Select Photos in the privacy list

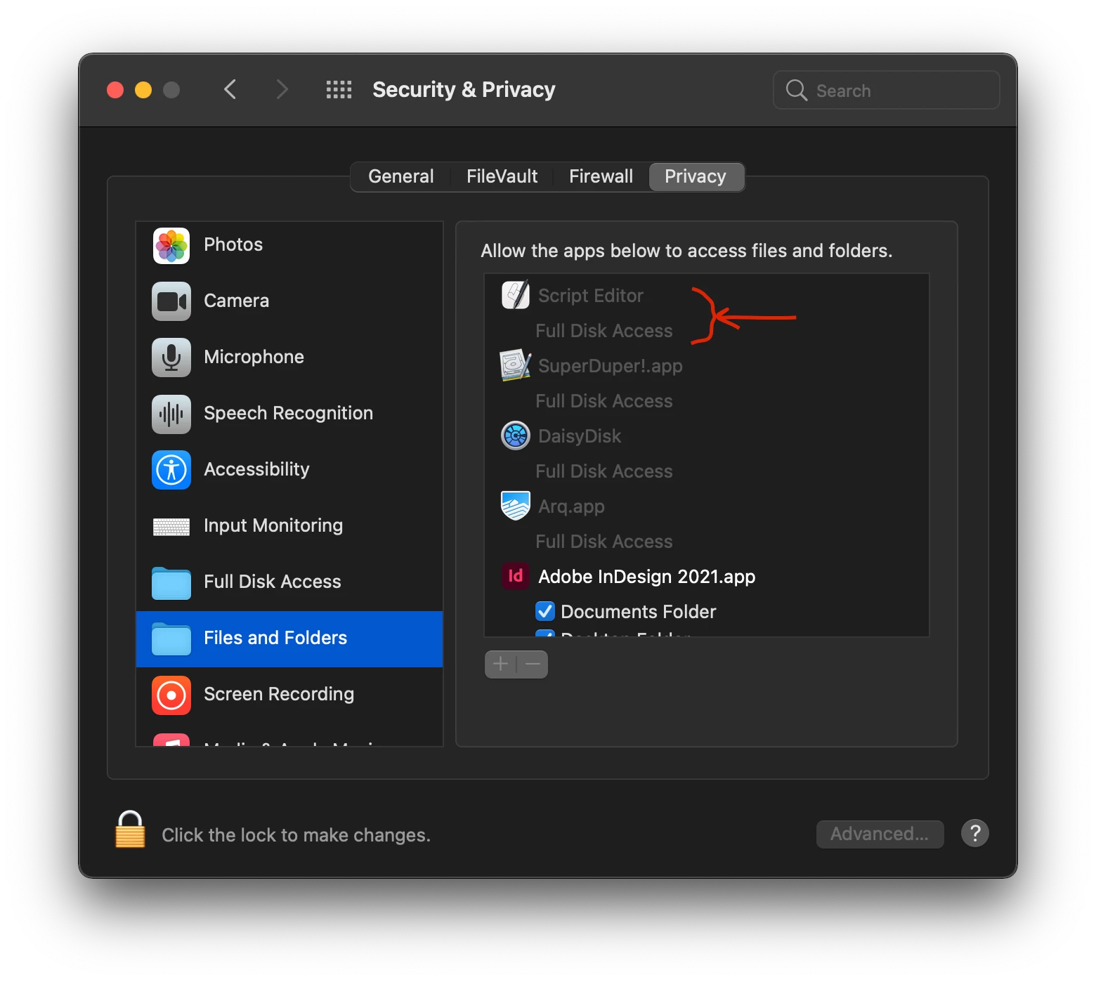coord(289,245)
